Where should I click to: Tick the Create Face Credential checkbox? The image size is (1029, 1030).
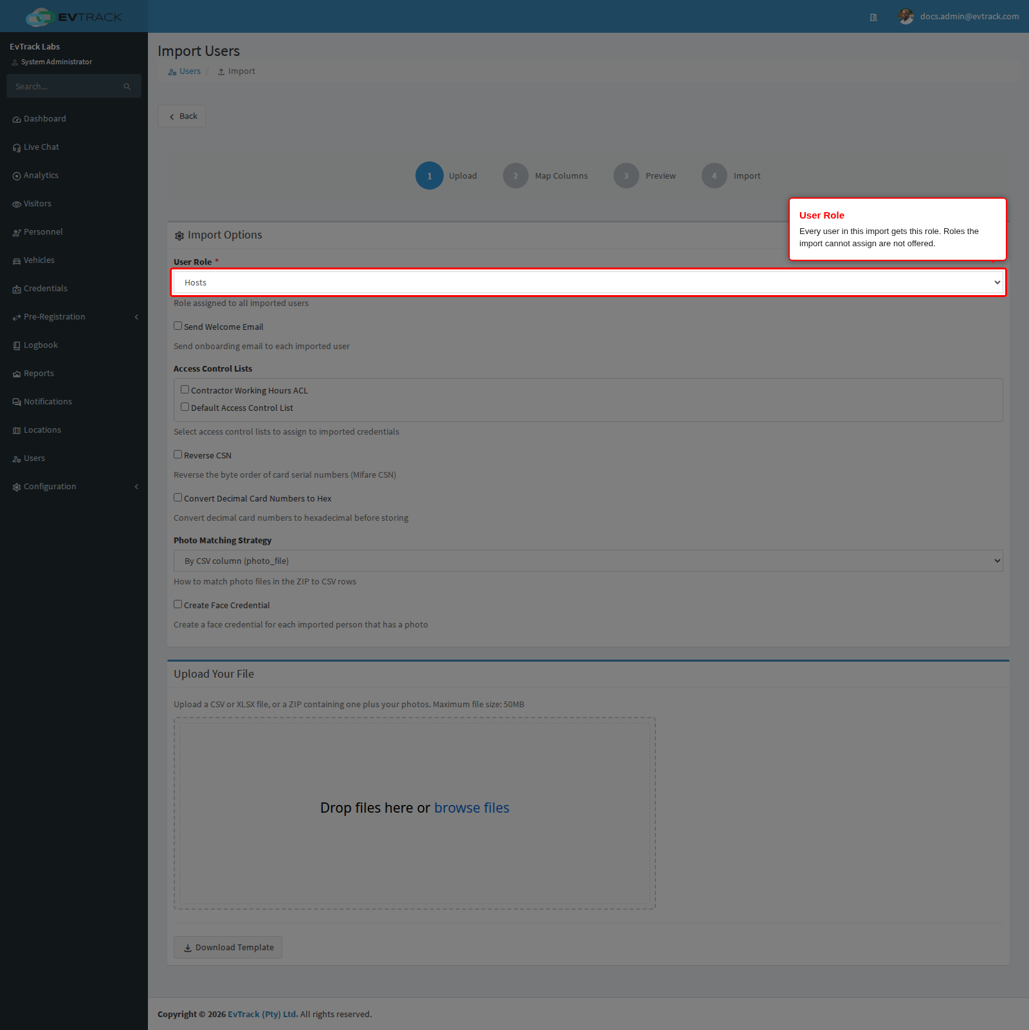178,604
